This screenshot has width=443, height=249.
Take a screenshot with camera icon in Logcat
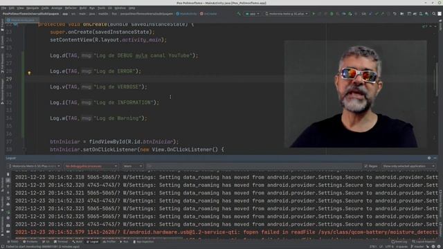[8, 225]
